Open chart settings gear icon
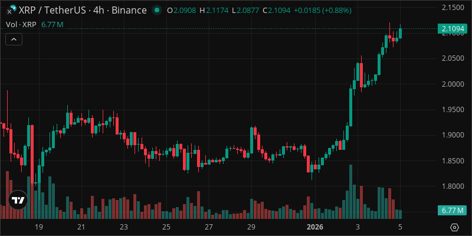472x236 pixels. pyautogui.click(x=455, y=227)
